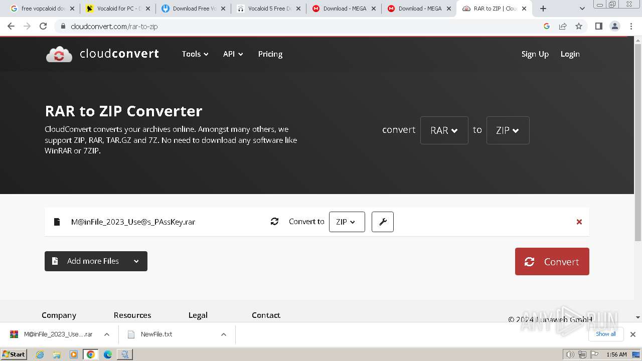Click the refresh arrows icon beside Convert to
The height and width of the screenshot is (361, 642).
tap(274, 221)
